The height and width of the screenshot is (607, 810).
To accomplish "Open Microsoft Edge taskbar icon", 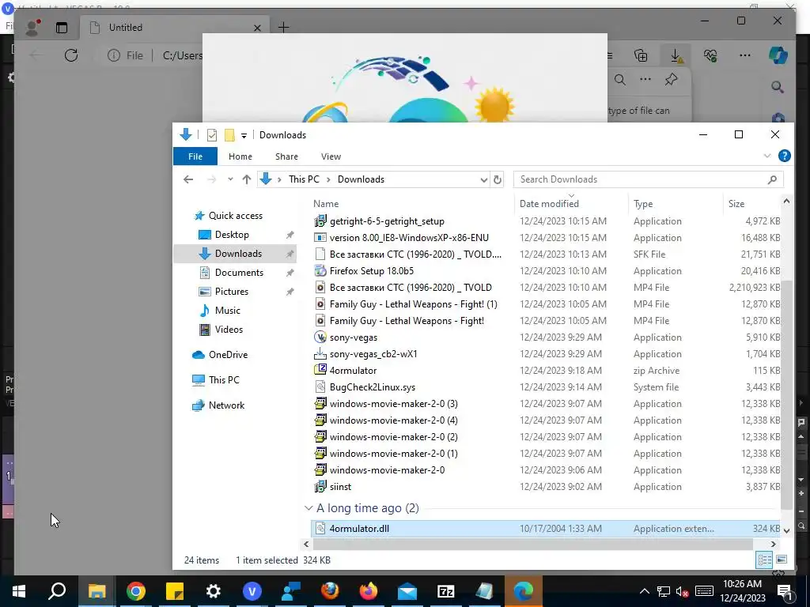I will click(524, 591).
